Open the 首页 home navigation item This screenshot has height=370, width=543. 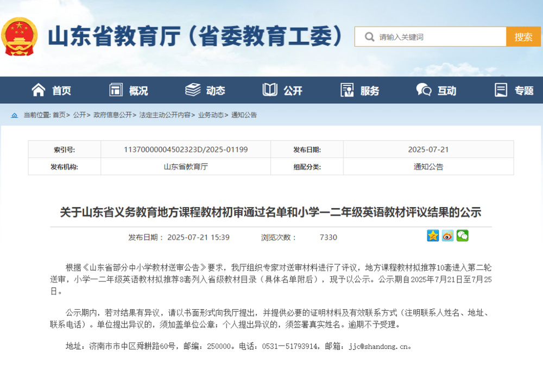[x=52, y=90]
